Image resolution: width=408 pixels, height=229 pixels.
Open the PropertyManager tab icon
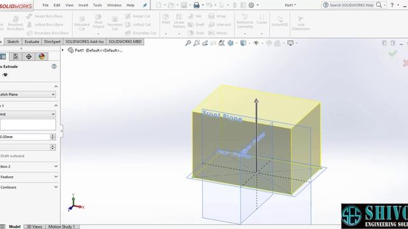(3, 57)
